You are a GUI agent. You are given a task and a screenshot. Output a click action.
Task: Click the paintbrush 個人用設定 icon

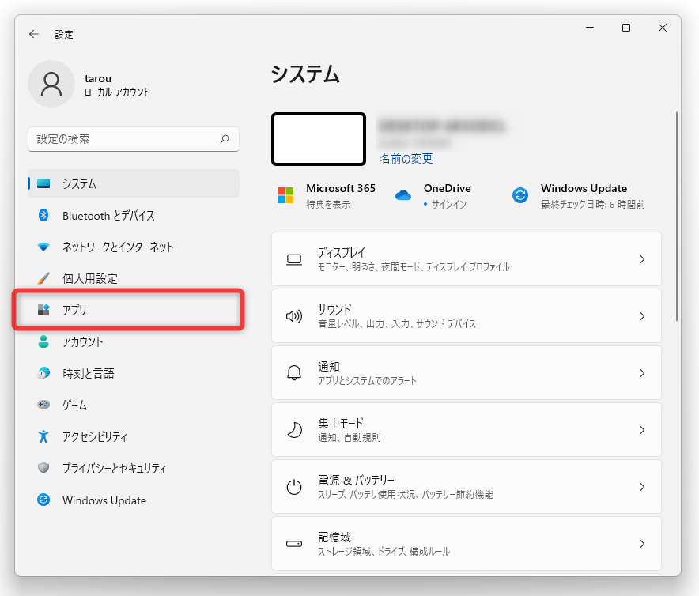43,278
